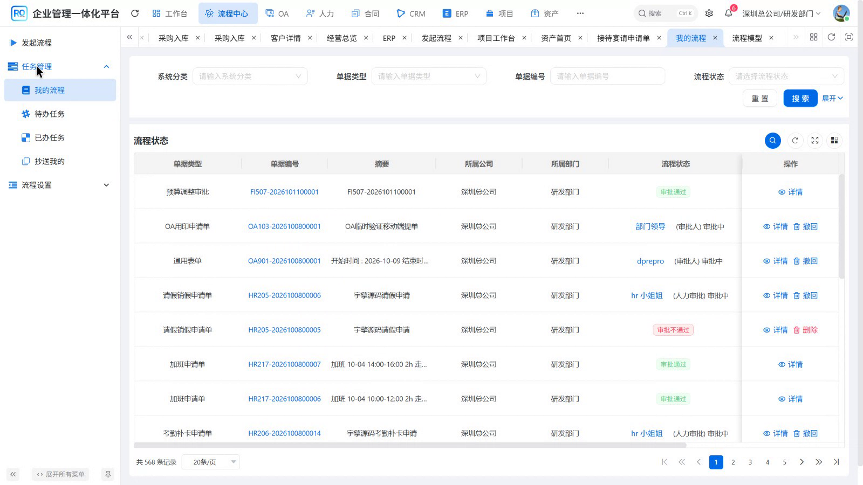The height and width of the screenshot is (485, 863).
Task: Click the 重置 button
Action: point(760,98)
